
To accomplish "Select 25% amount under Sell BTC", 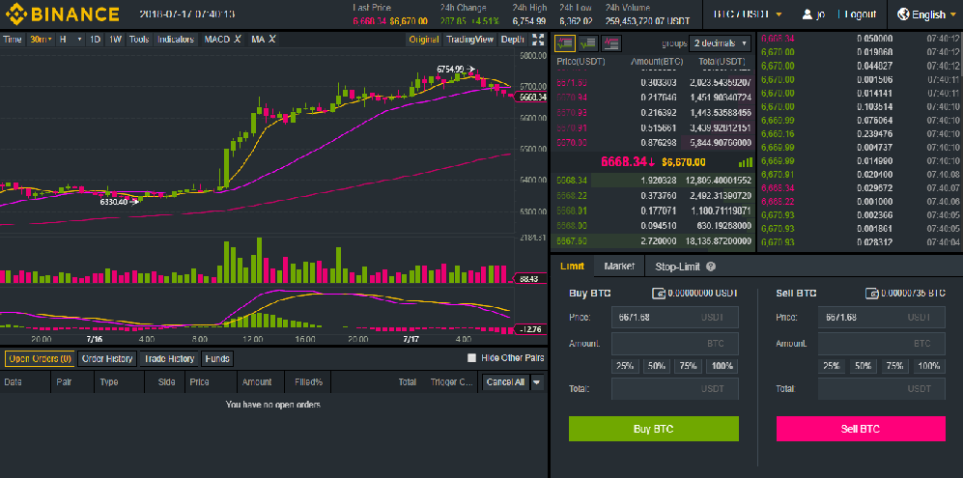I will pyautogui.click(x=830, y=366).
